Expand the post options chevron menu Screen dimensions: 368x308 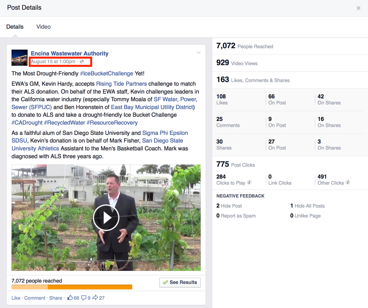coord(198,52)
